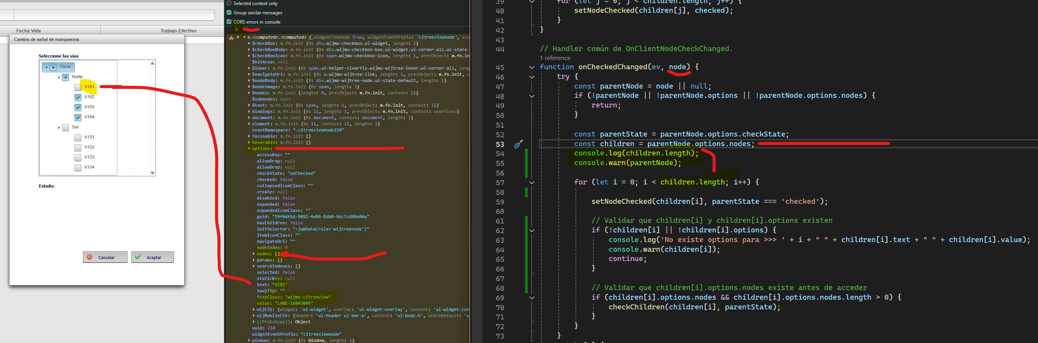Expand the focusable property
1038x343 pixels.
[x=249, y=137]
